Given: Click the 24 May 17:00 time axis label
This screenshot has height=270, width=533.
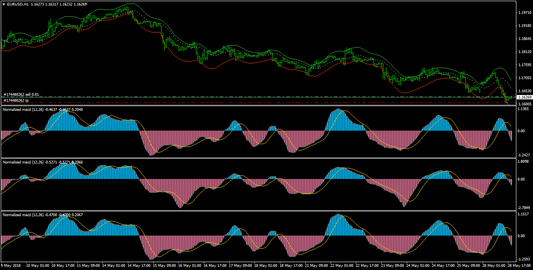Looking at the screenshot, I should point(444,266).
